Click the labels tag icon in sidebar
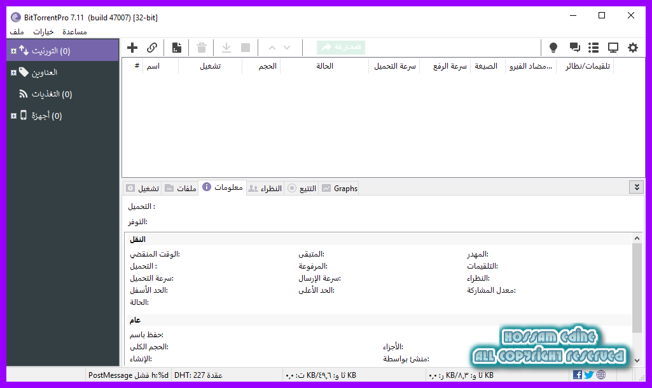Viewport: 652px width, 388px height. click(x=24, y=72)
